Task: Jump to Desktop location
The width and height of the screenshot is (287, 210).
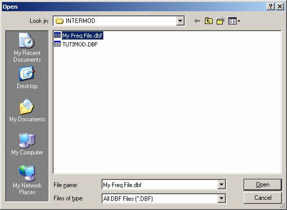Action: point(27,78)
